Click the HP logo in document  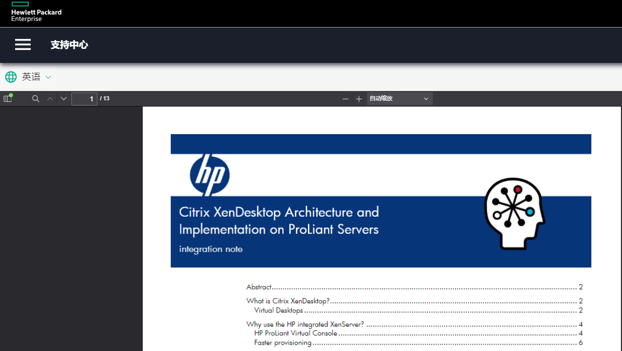[x=209, y=175]
